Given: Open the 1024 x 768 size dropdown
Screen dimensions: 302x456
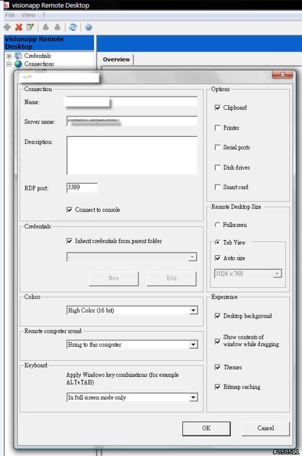Looking at the screenshot, I should click(x=278, y=274).
